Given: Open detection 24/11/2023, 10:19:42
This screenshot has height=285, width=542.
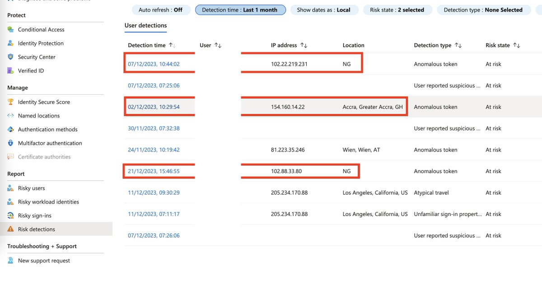Looking at the screenshot, I should click(154, 150).
